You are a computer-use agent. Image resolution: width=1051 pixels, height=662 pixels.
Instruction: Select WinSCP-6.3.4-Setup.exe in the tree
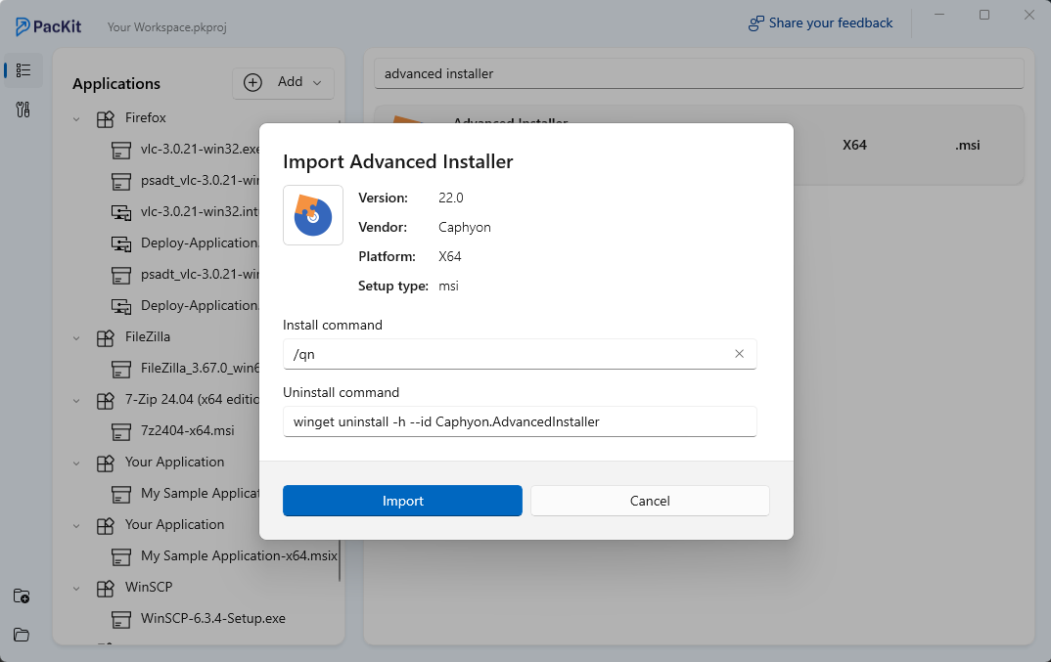coord(213,618)
